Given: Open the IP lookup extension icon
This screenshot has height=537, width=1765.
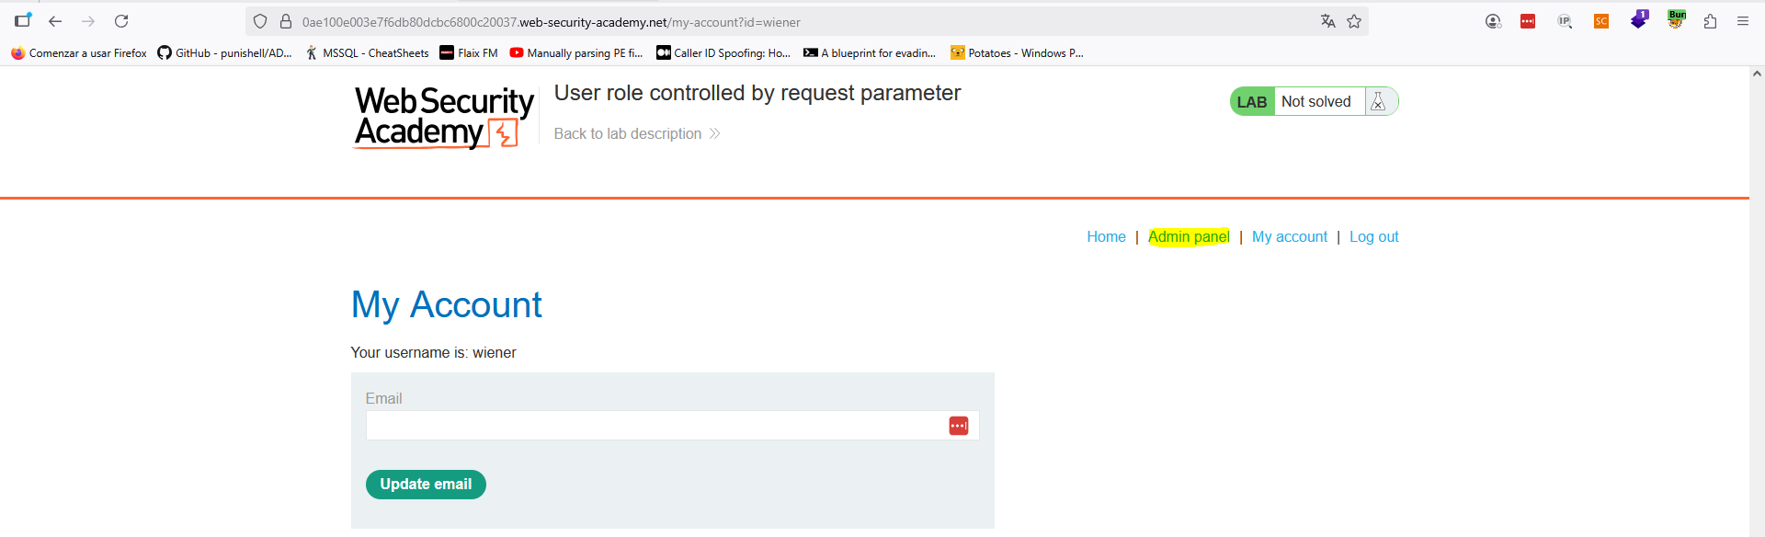Looking at the screenshot, I should pos(1565,21).
